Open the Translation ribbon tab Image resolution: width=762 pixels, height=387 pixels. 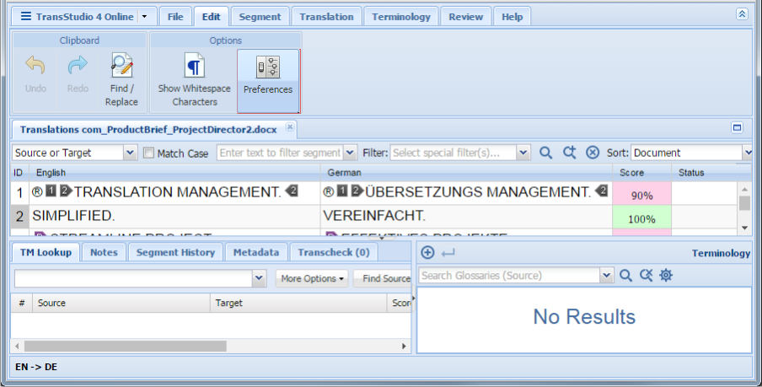[326, 17]
